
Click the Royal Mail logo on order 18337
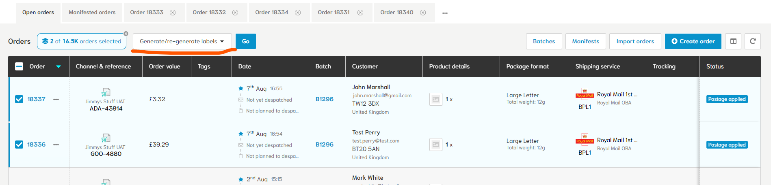click(x=585, y=94)
